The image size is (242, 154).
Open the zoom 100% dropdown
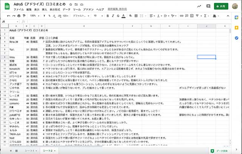point(34,16)
